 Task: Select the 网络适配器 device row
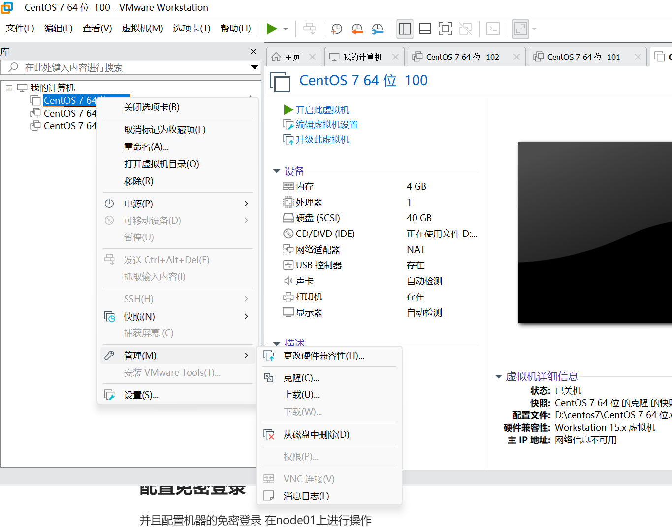tap(380, 250)
